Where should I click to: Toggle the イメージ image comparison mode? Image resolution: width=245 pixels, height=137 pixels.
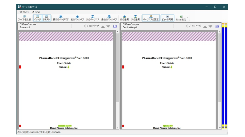(x=38, y=18)
